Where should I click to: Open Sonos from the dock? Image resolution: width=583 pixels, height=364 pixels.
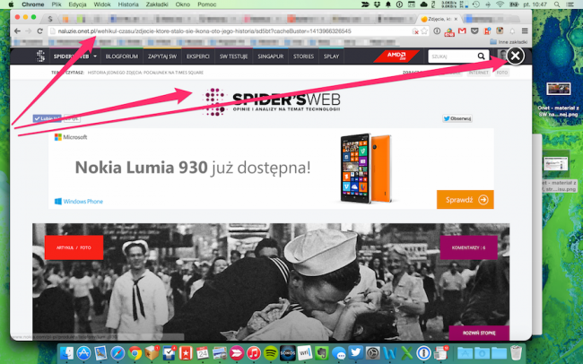coord(287,352)
